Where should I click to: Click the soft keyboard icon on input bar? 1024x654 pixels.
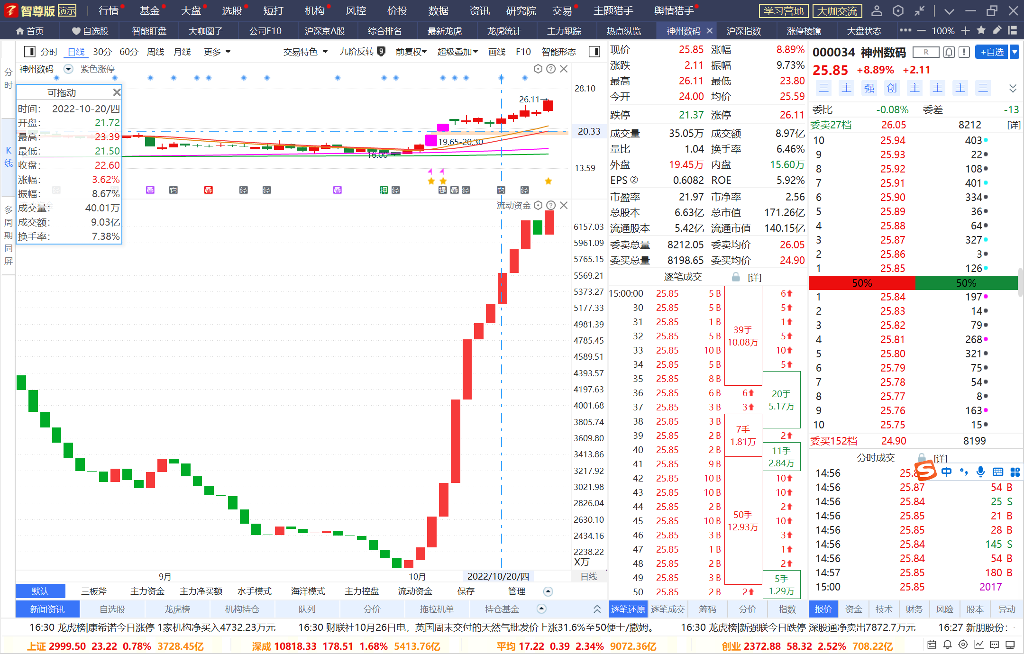998,472
